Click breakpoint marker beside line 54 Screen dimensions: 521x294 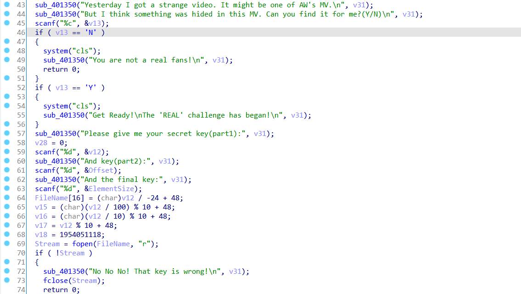pyautogui.click(x=6, y=106)
